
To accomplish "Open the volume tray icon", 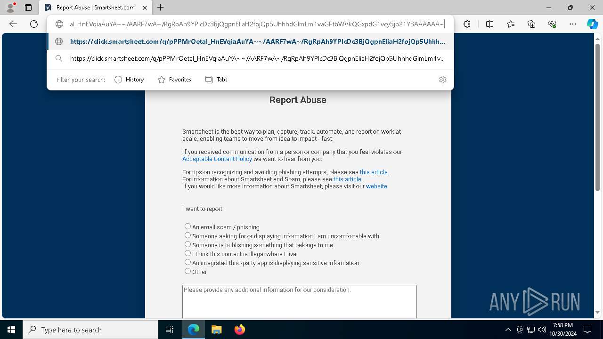I will tap(542, 330).
